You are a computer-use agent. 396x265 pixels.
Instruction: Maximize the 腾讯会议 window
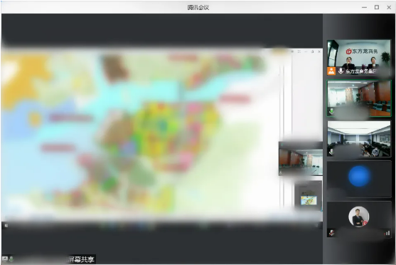tap(377, 7)
